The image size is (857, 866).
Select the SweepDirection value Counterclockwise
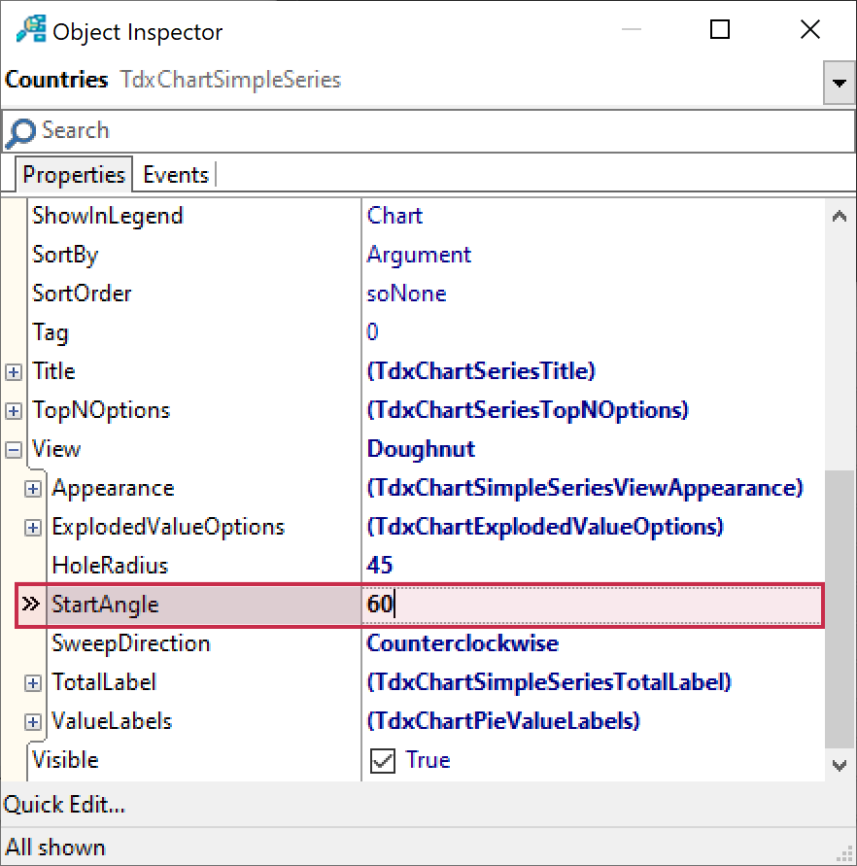pyautogui.click(x=462, y=643)
